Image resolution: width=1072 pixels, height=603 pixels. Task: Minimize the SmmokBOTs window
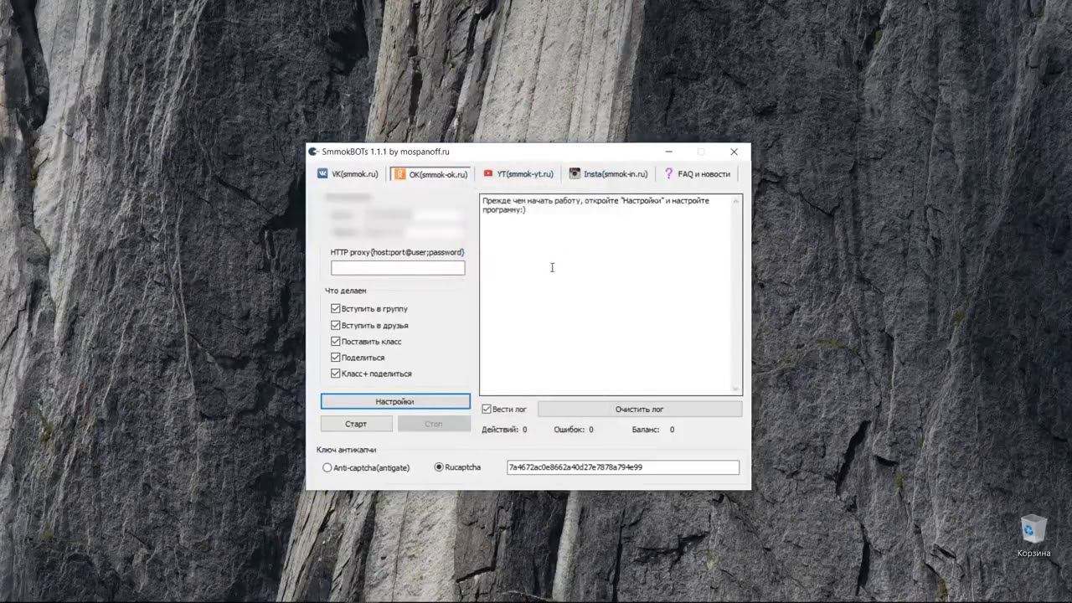tap(669, 152)
